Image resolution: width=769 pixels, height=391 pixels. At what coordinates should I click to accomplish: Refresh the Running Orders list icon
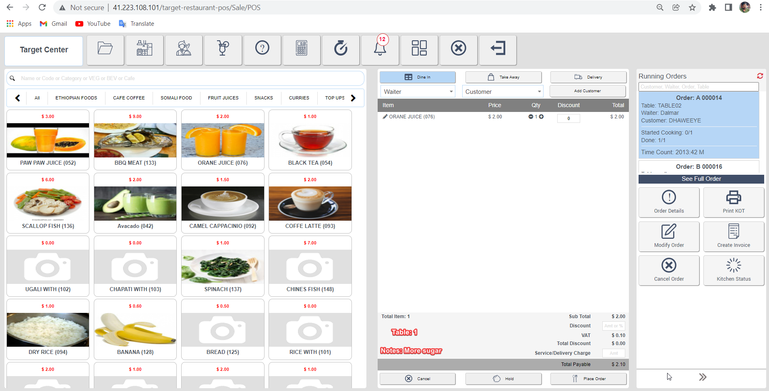[x=760, y=76]
